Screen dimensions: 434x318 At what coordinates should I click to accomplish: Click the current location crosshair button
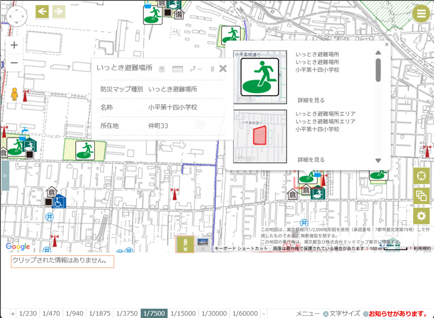pos(421,176)
